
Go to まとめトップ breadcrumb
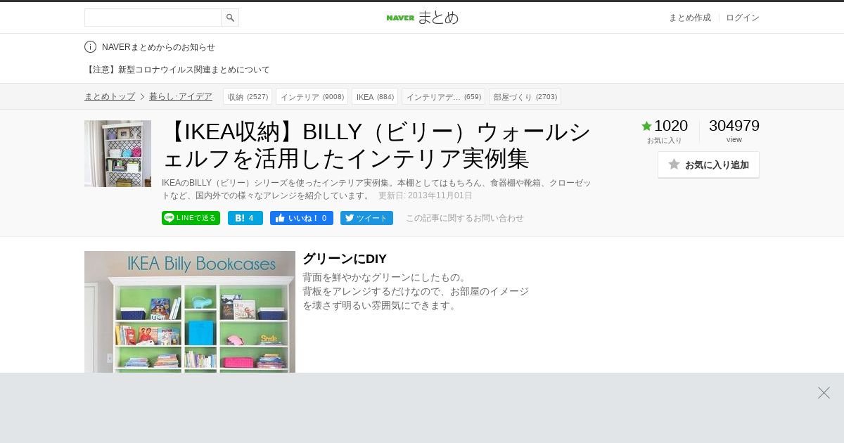pos(110,96)
